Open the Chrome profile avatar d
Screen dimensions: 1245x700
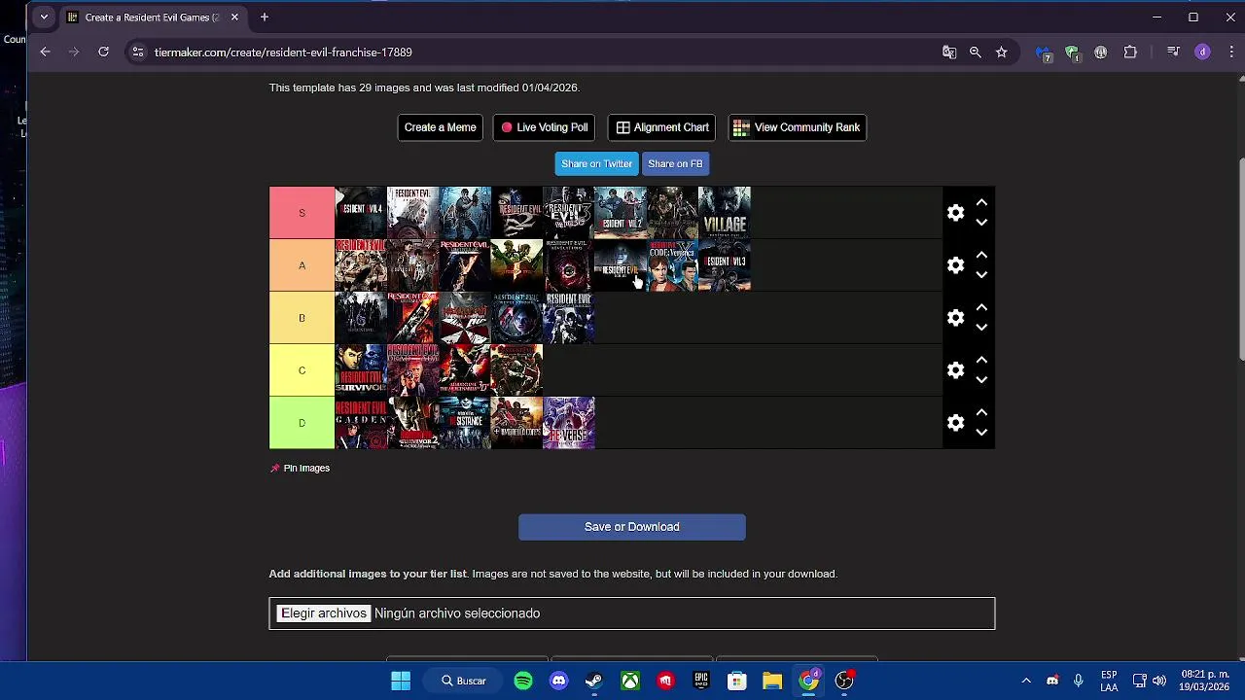pyautogui.click(x=1203, y=52)
